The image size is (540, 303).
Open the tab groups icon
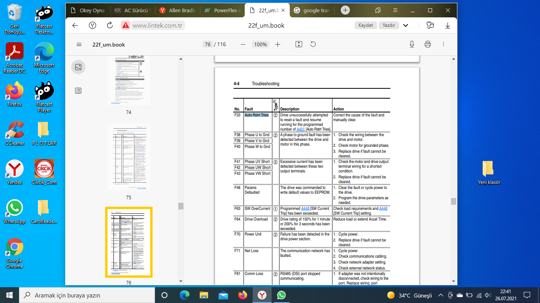(x=378, y=10)
